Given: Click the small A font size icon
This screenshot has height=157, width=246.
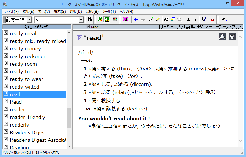Looking at the screenshot, I should coord(188,19).
